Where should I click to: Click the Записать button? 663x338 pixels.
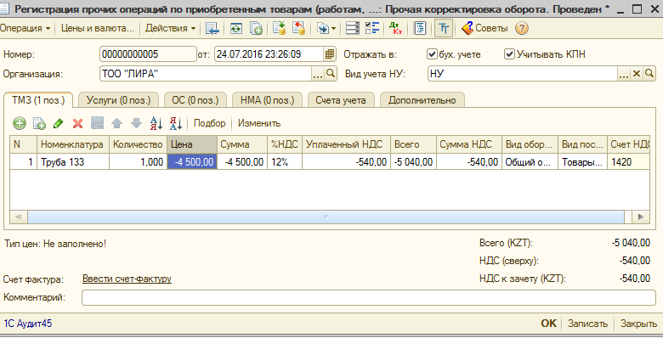tap(587, 324)
